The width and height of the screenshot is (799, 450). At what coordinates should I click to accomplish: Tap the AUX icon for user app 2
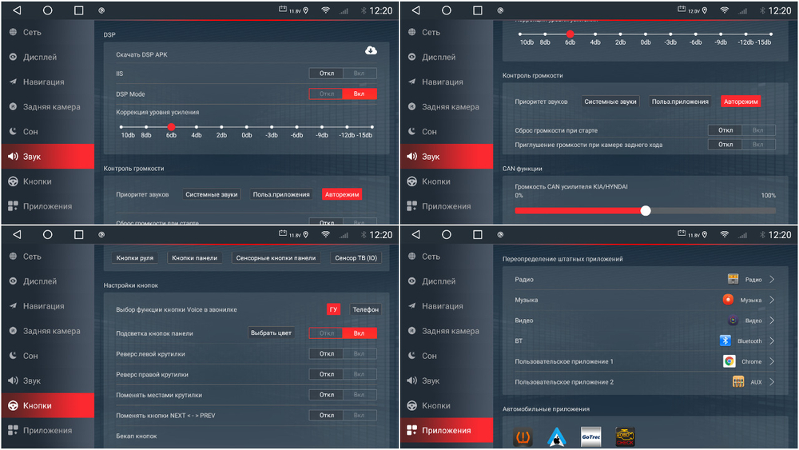click(x=737, y=382)
